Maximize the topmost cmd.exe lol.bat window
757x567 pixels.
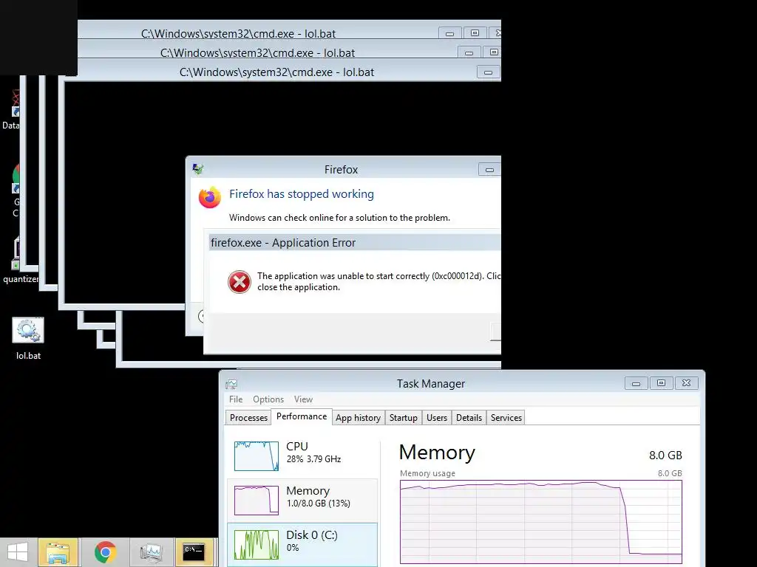[x=475, y=33]
